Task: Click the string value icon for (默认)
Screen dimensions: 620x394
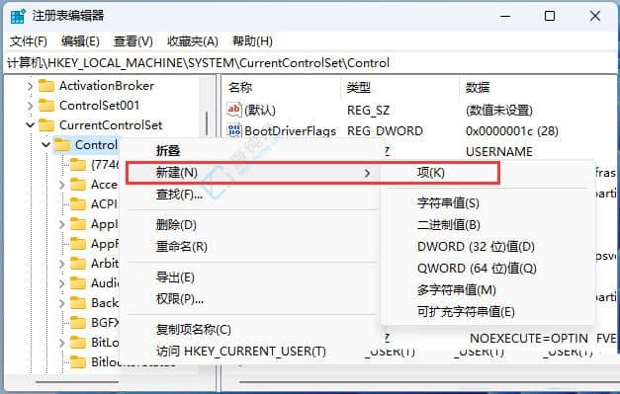Action: pos(234,110)
